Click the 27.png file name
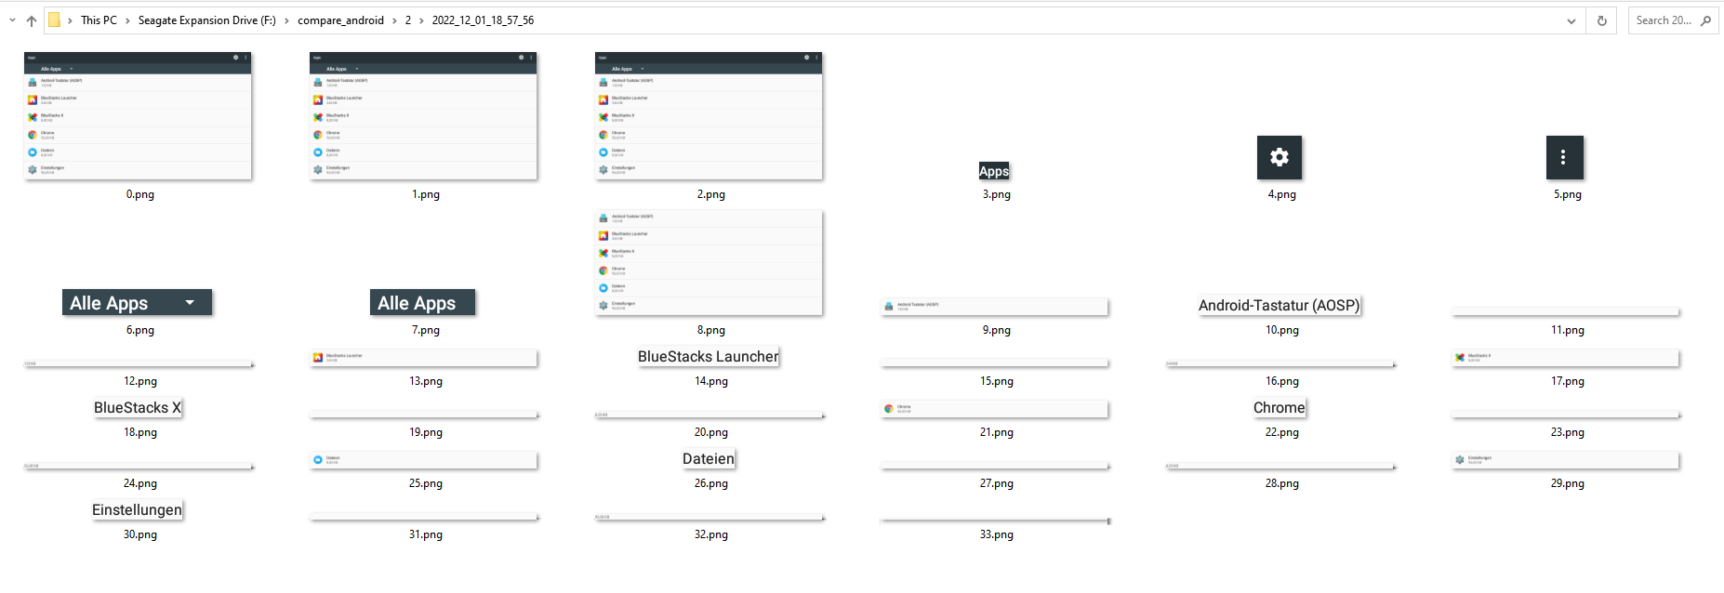1724x593 pixels. 997,483
